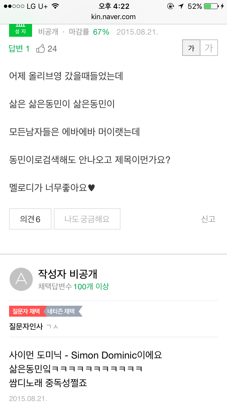Tap the kin.naver.com address bar
Viewport: 227px width, 405px height.
[x=113, y=17]
